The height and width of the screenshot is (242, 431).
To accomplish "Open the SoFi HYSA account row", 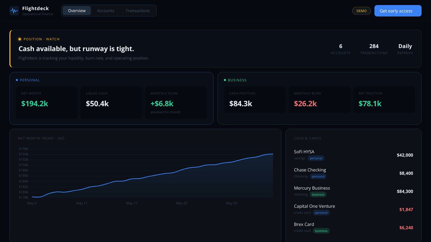I will coord(354,155).
